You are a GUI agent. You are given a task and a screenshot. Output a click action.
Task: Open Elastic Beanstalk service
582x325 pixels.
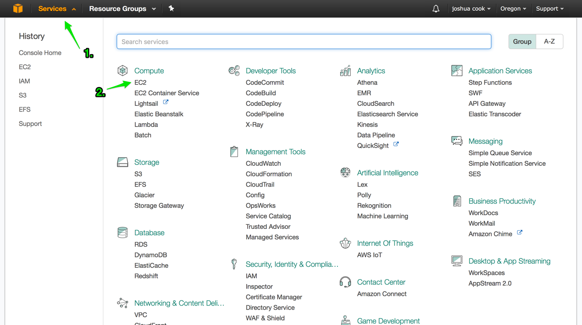[159, 114]
